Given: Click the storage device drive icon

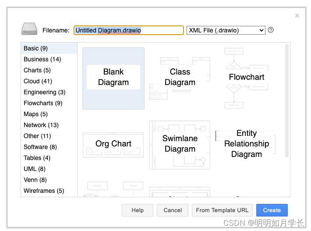Looking at the screenshot, I should coord(29,29).
